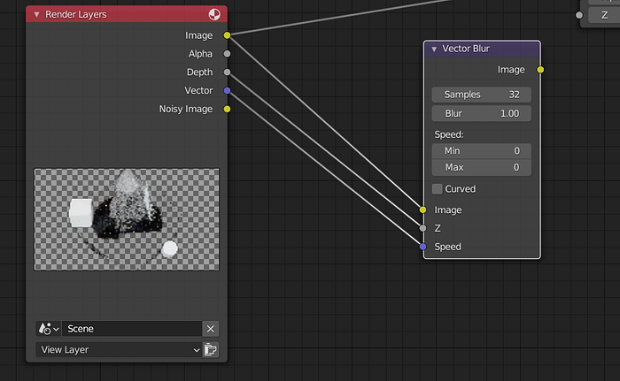Enable the Curved checkbox
The width and height of the screenshot is (620, 381).
tap(437, 188)
